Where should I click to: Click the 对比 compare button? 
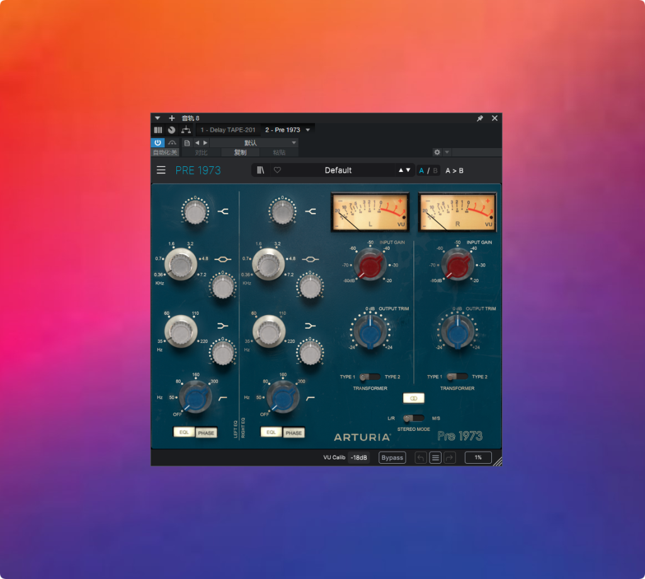[x=201, y=152]
